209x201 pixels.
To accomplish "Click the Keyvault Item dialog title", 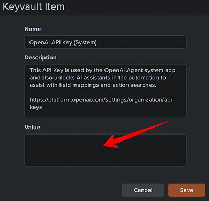I will pyautogui.click(x=34, y=7).
